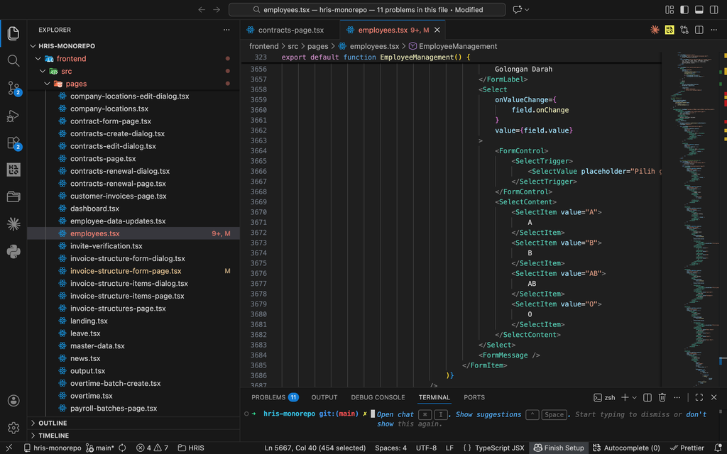Toggle panel visibility in title bar
The height and width of the screenshot is (454, 727).
coord(699,10)
